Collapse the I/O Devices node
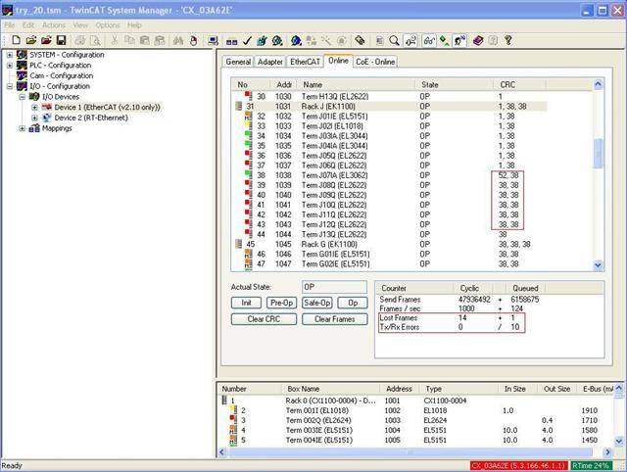This screenshot has height=472, width=627. [22, 97]
